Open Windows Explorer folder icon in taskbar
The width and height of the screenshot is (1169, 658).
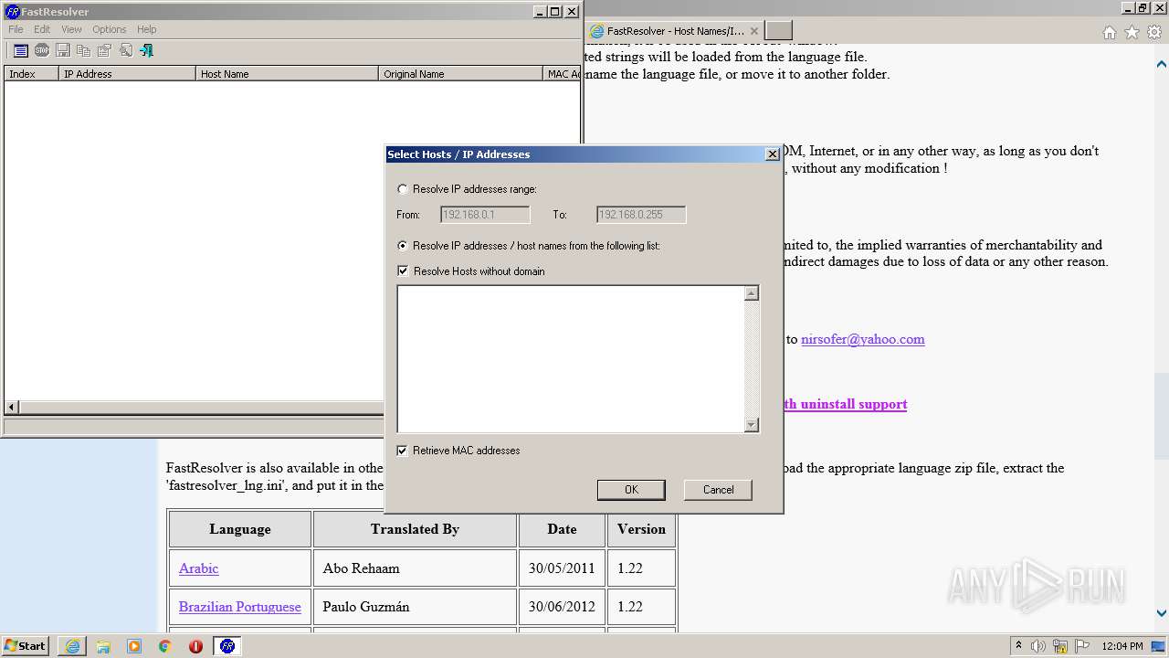(103, 646)
